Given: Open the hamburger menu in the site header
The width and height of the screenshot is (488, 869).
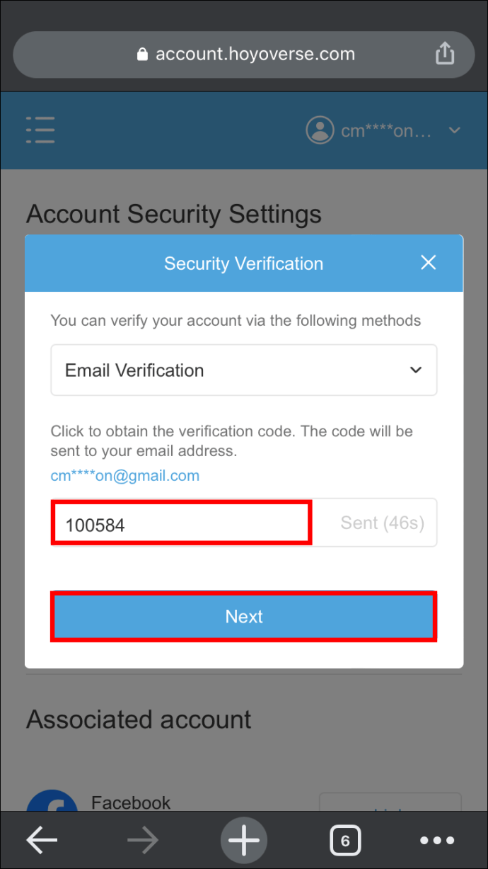Looking at the screenshot, I should (40, 130).
